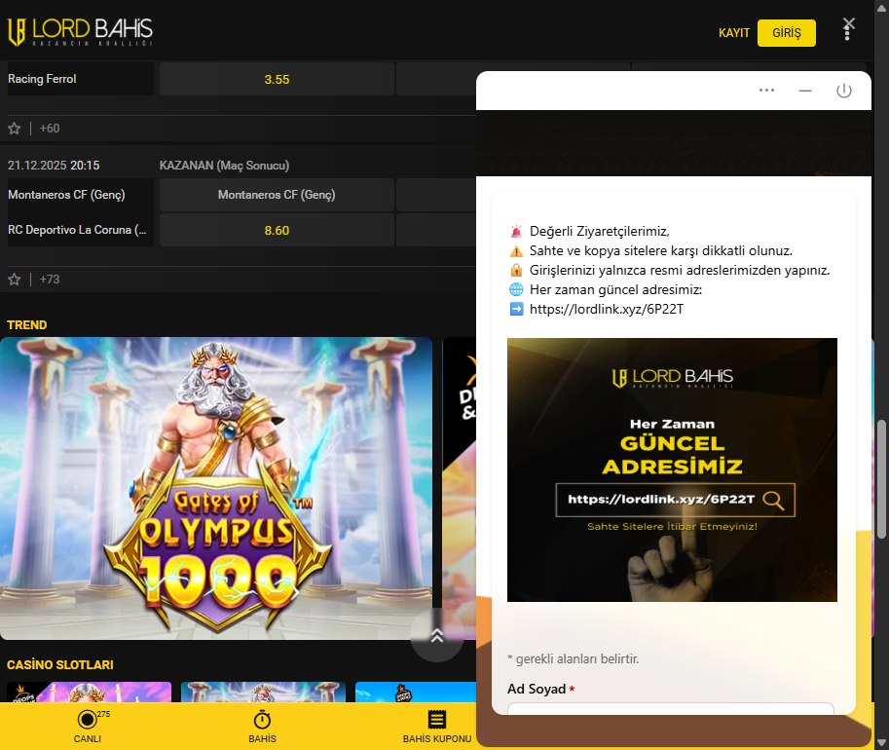
Task: Open the Güncel Adresimiz banner image
Action: [x=672, y=469]
